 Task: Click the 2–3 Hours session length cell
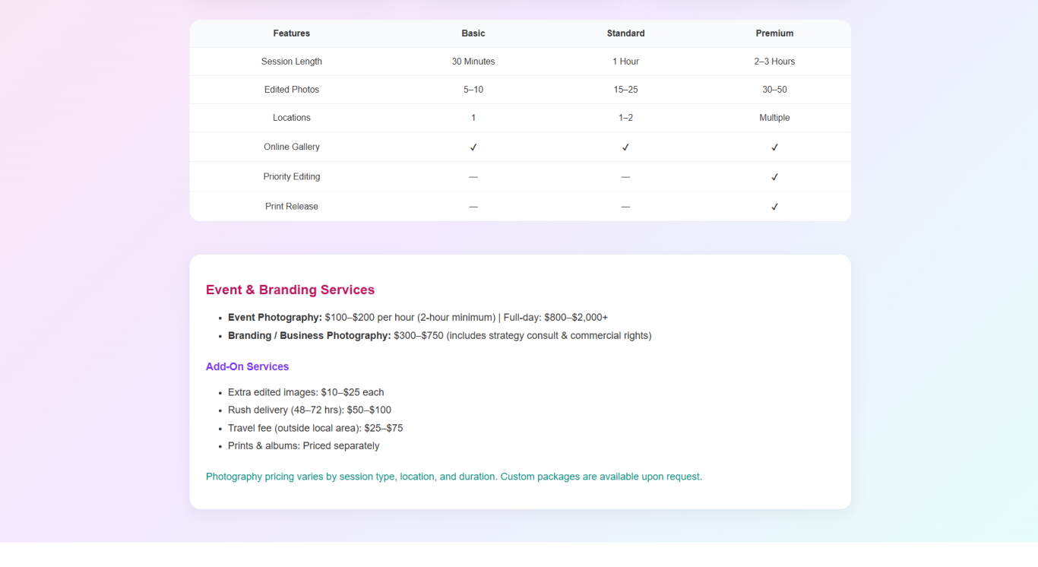pos(774,62)
